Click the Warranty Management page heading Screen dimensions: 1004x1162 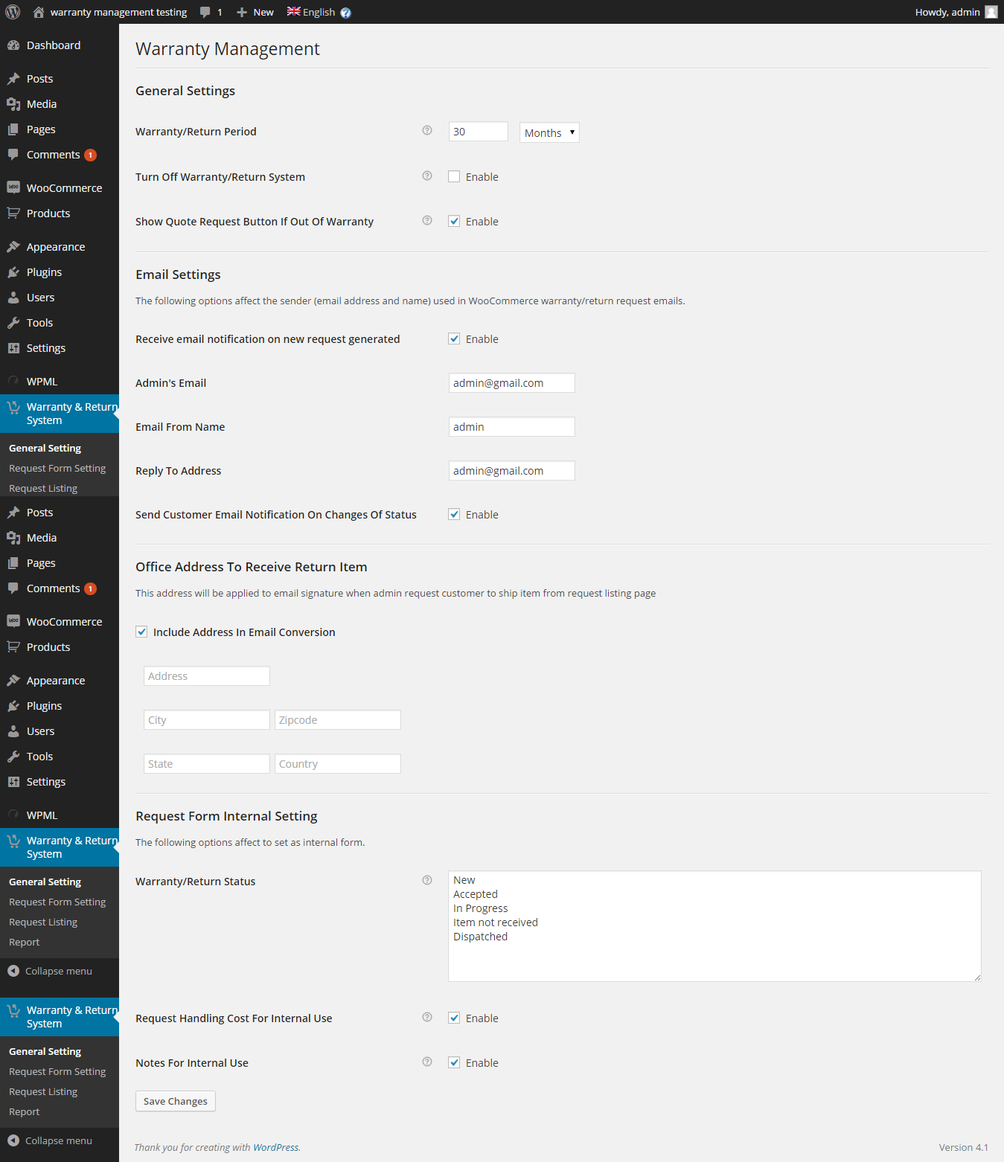tap(228, 49)
